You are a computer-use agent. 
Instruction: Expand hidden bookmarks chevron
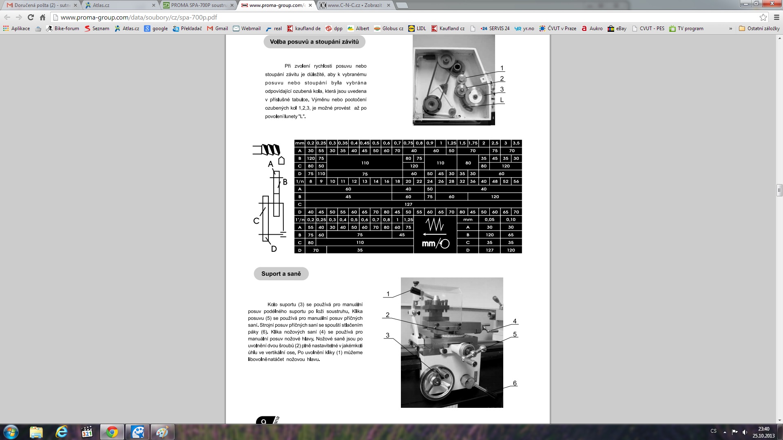(730, 29)
